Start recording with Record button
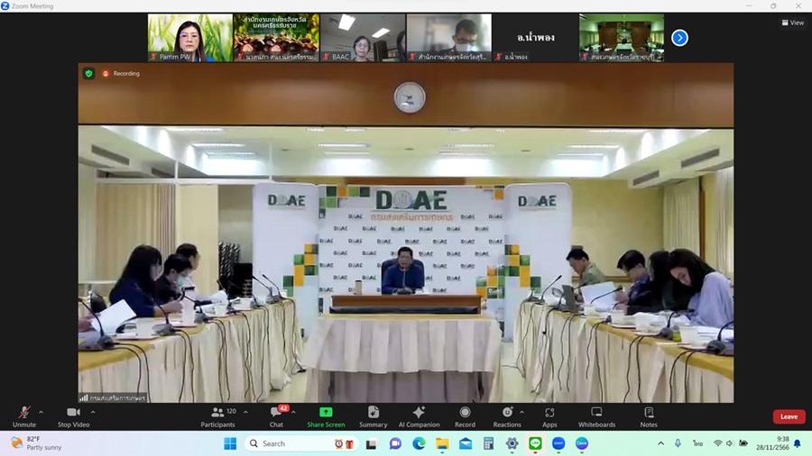812x456 pixels. (465, 416)
